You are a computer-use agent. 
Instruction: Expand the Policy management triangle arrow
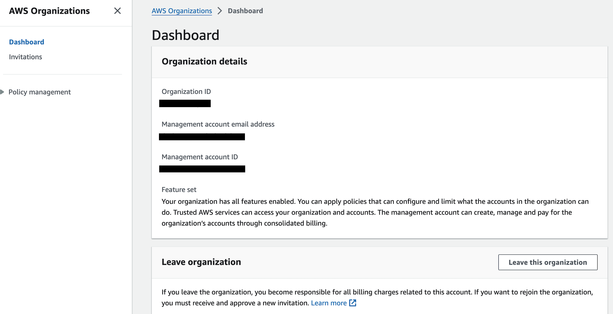(2, 92)
